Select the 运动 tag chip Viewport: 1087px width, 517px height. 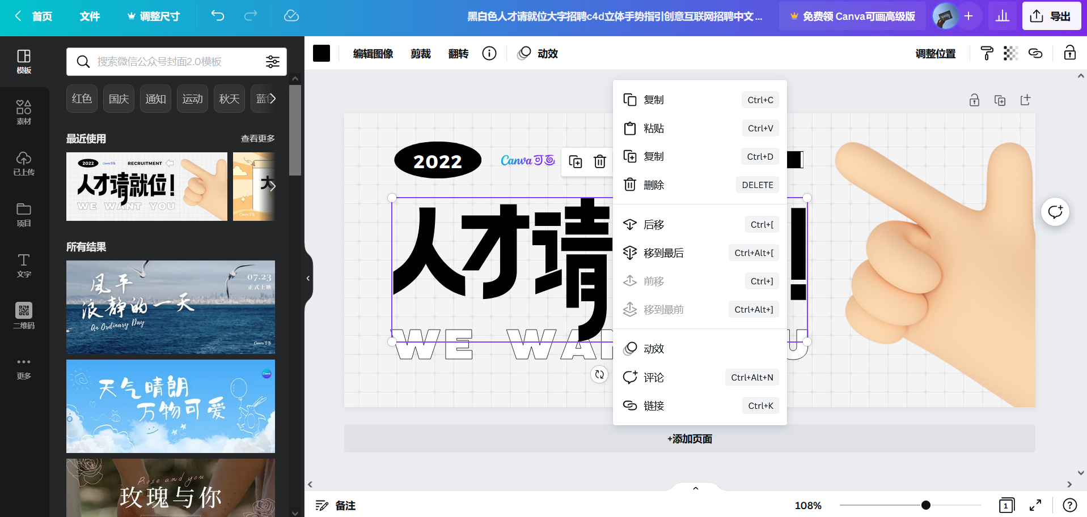[x=192, y=99]
